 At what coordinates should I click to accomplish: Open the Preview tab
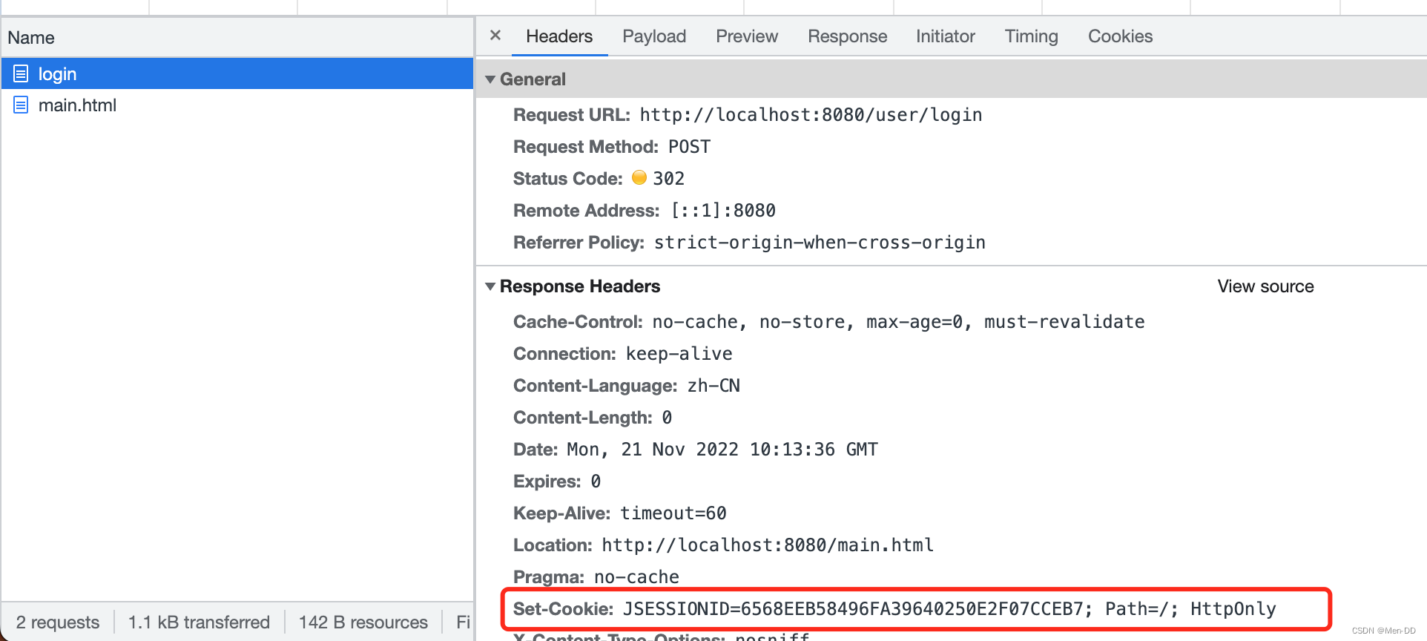point(747,36)
